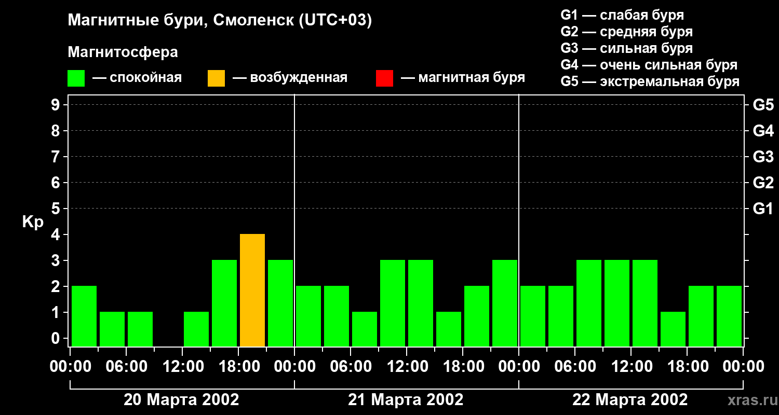Click the 'G3' label on right axis
This screenshot has width=779, height=415.
pos(763,157)
